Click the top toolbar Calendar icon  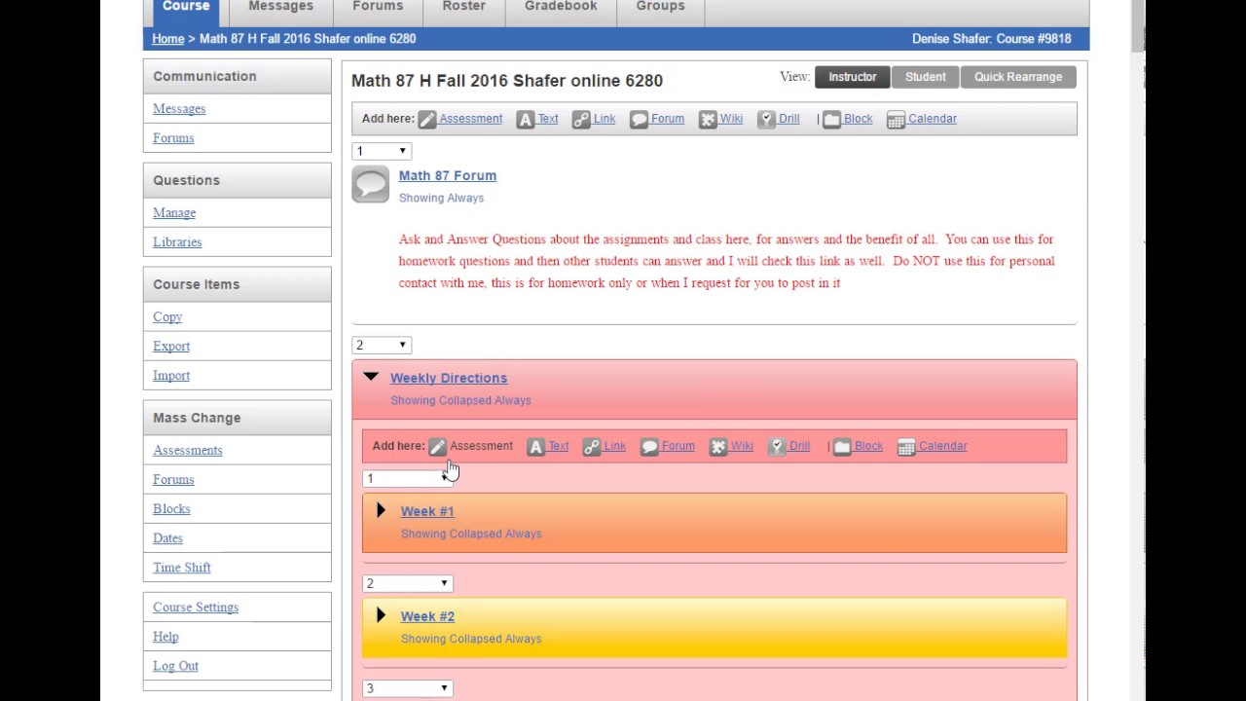(897, 120)
